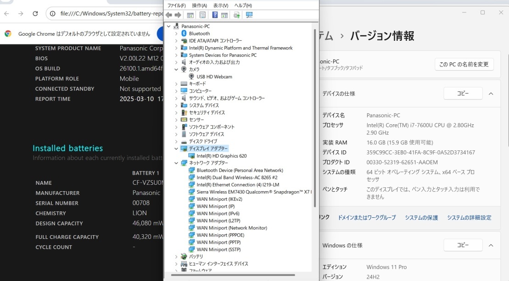Select WAN Miniport (Network Monitor) entry

(232, 228)
